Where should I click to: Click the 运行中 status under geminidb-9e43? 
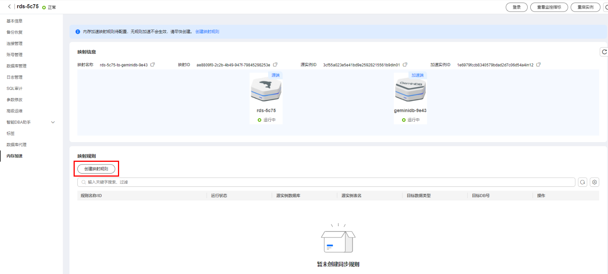411,120
